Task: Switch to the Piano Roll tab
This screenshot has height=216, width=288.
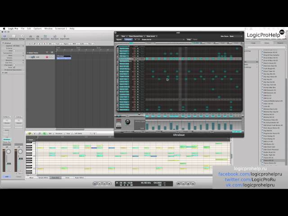Action: (x=55, y=178)
